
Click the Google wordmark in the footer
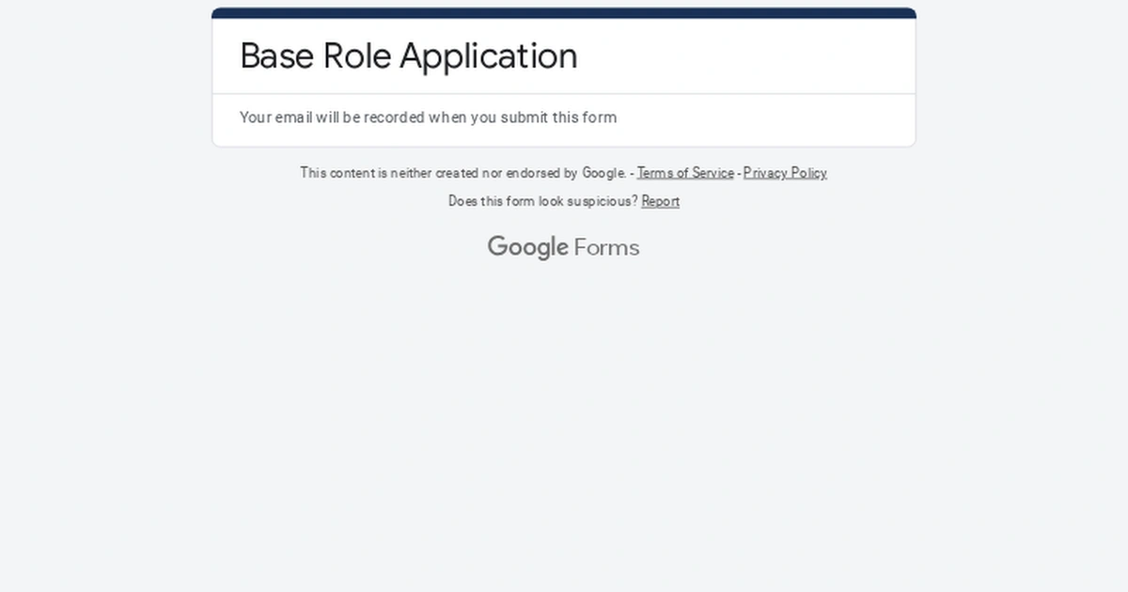[x=527, y=246]
